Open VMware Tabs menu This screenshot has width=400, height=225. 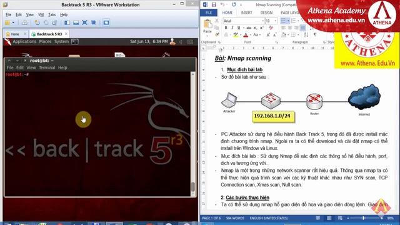pos(52,14)
